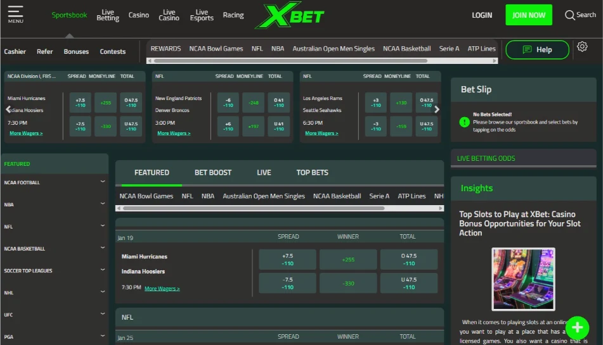Viewport: 603px width, 345px height.
Task: Go to next game card with right arrow
Action: coord(436,110)
